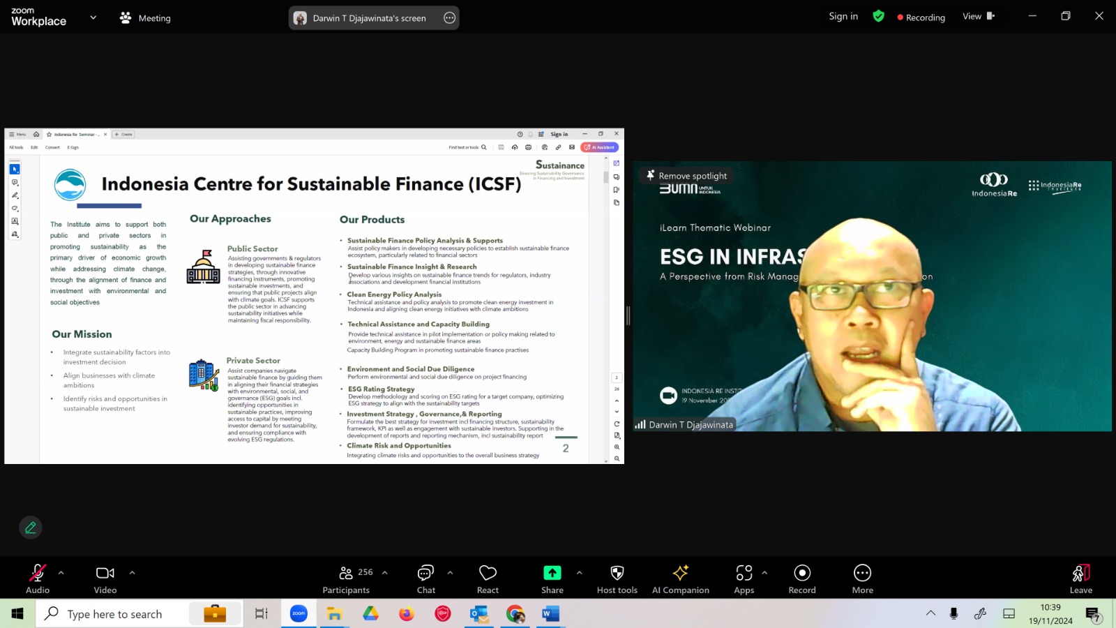Click the email envelope icon in Acrobat
The height and width of the screenshot is (628, 1116).
pos(572,147)
